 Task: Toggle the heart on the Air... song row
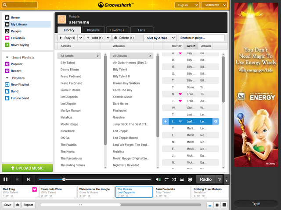(x=180, y=101)
